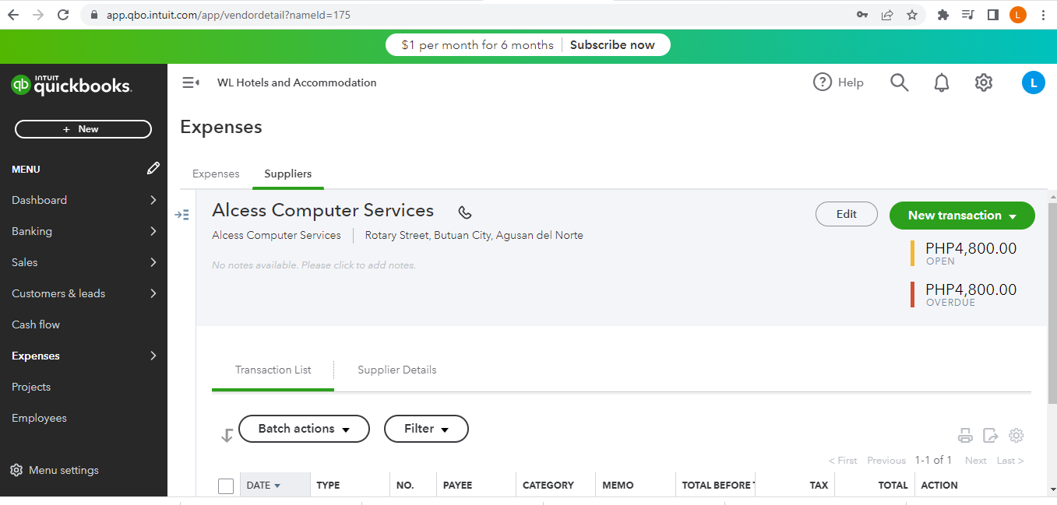Go forward with the browser forward arrow
The height and width of the screenshot is (505, 1057).
click(x=38, y=15)
